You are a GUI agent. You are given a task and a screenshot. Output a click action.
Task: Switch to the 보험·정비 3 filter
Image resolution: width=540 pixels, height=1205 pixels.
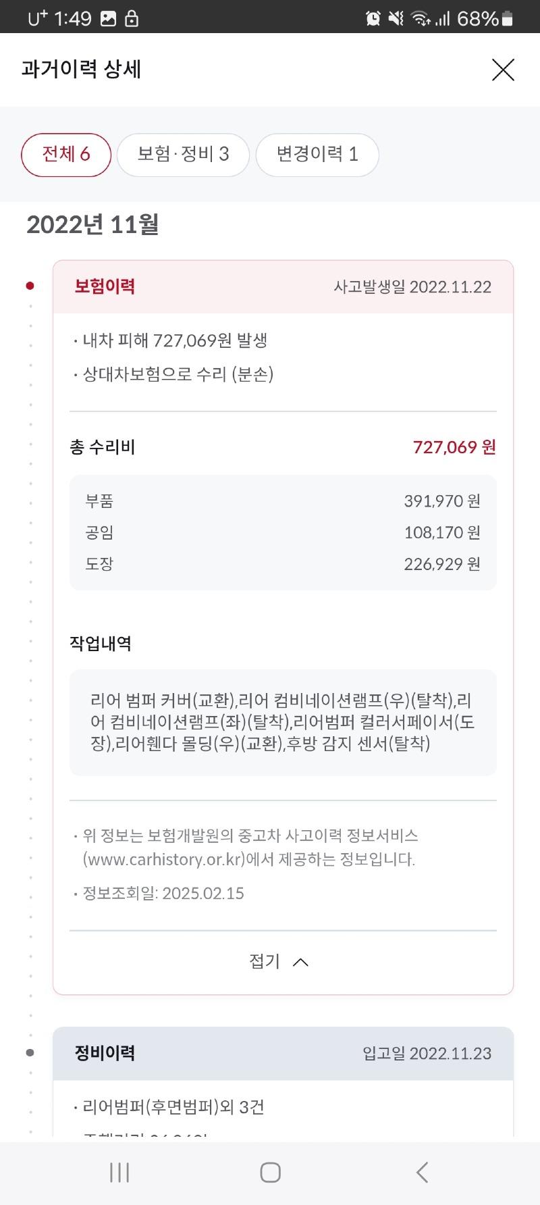183,155
